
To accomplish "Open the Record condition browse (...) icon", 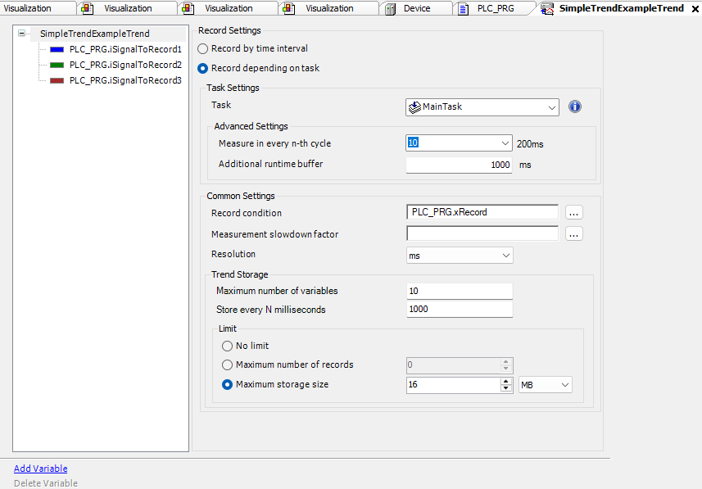I will [574, 211].
